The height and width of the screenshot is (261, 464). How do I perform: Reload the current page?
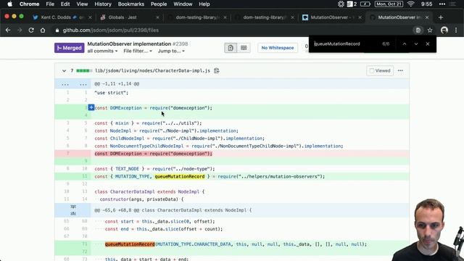coord(31,30)
